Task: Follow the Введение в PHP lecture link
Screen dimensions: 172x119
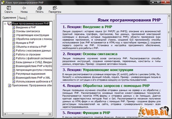Action: (97, 27)
